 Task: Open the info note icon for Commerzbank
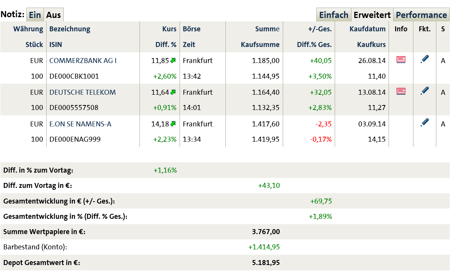401,60
